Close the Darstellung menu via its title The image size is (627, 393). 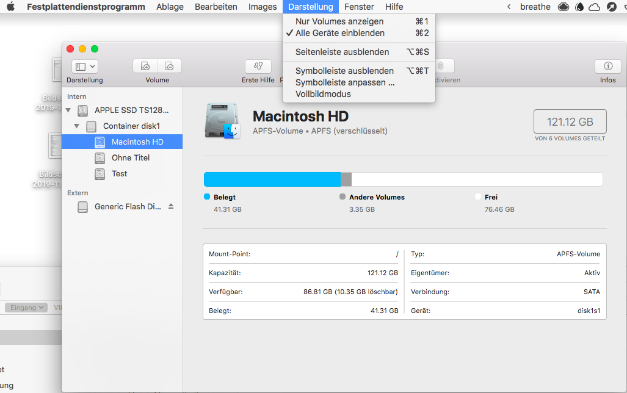click(x=311, y=7)
